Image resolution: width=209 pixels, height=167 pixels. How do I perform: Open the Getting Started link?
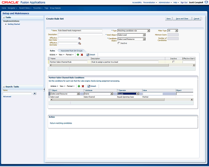click(14, 24)
